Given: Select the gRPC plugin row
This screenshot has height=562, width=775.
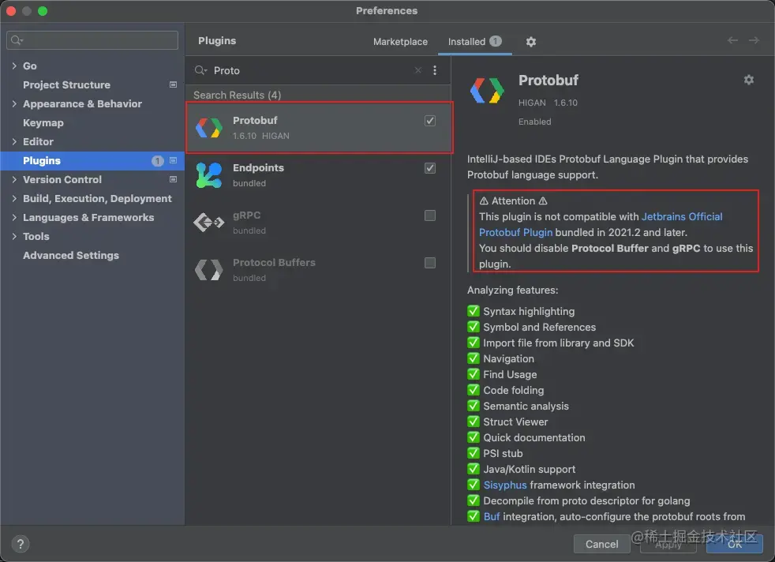Looking at the screenshot, I should pyautogui.click(x=320, y=223).
